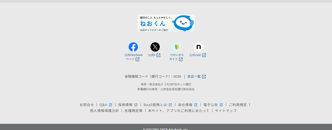This screenshot has width=332, height=130.
Task: Open the 個人情報保護方針 footer link
Action: (x=104, y=111)
